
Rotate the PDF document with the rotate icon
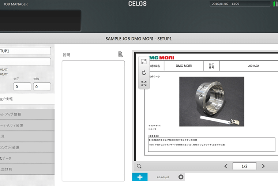144,73
